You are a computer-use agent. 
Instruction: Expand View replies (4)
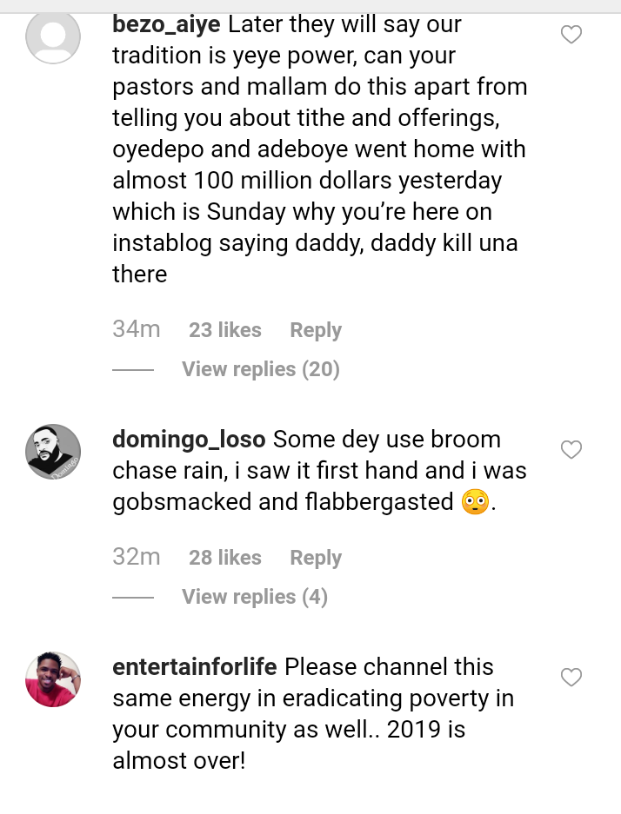tap(254, 597)
